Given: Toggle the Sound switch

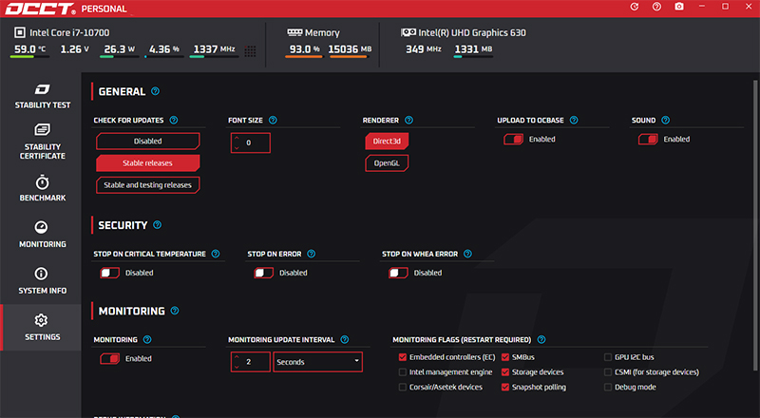Looking at the screenshot, I should click(648, 140).
